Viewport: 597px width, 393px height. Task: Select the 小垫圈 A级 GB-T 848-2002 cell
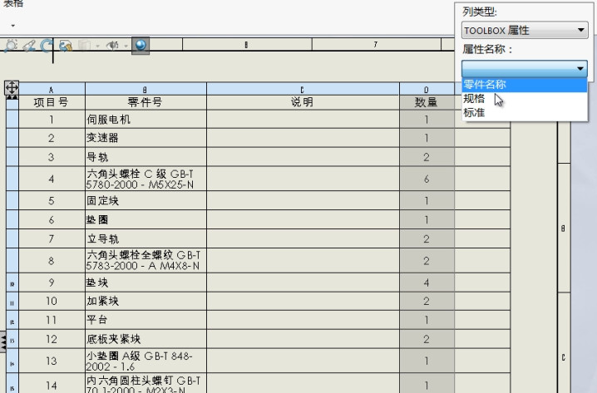click(x=146, y=361)
